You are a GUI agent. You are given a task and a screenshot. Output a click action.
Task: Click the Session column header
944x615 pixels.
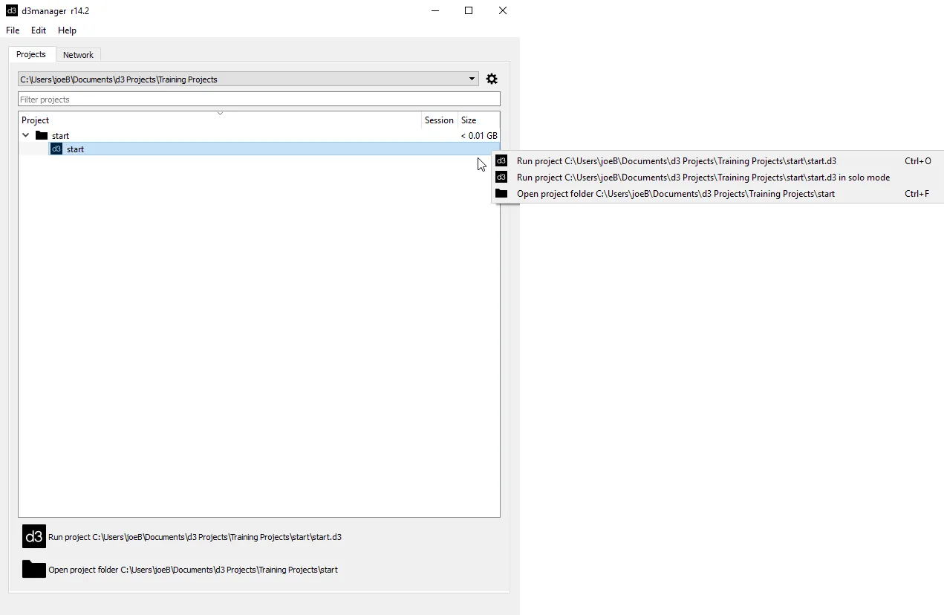pos(439,120)
